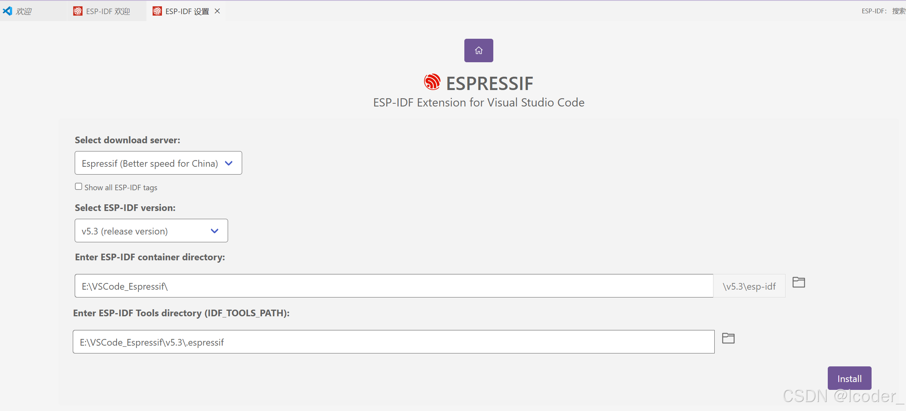Open folder browser for IDF tools path
This screenshot has width=906, height=411.
point(728,338)
